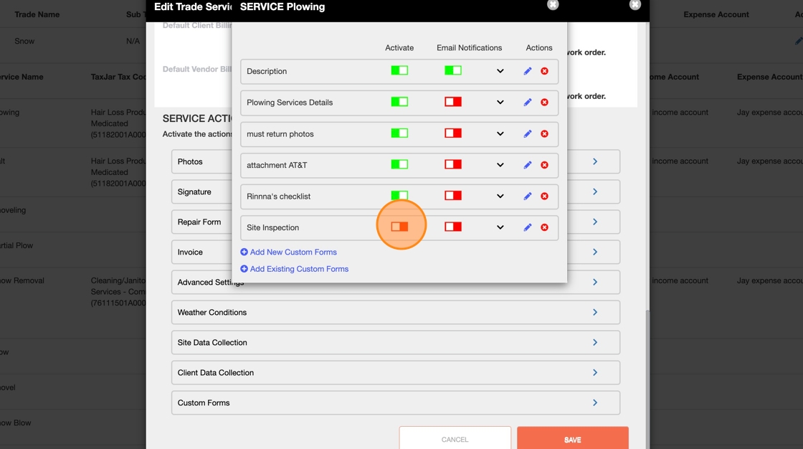The height and width of the screenshot is (449, 803).
Task: Delete the Site Inspection form
Action: 544,227
